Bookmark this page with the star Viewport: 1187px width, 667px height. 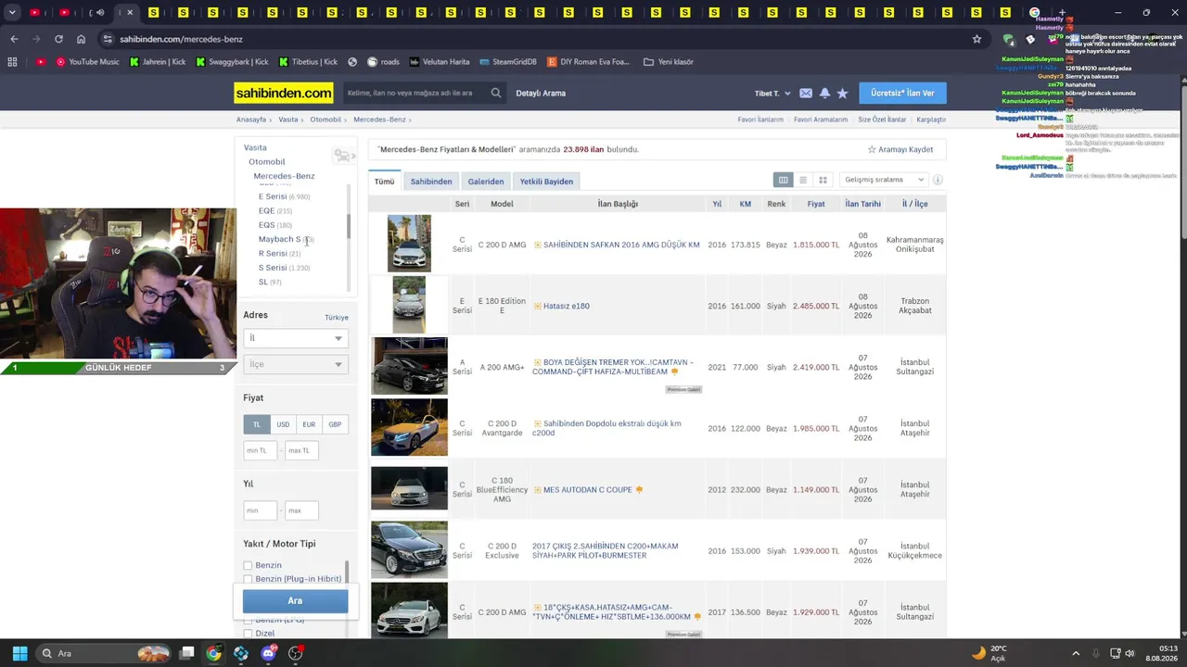pyautogui.click(x=976, y=39)
